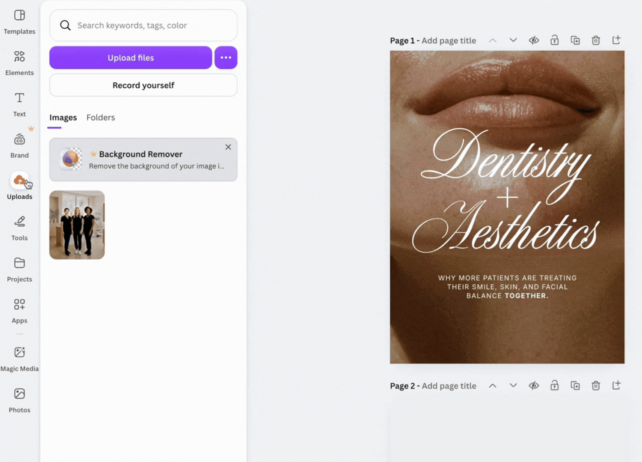Hide Page 1 with the eye icon

(x=534, y=40)
